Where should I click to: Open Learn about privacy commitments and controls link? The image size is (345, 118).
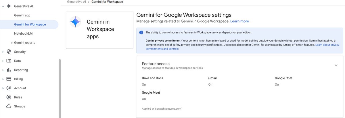[x=243, y=47]
